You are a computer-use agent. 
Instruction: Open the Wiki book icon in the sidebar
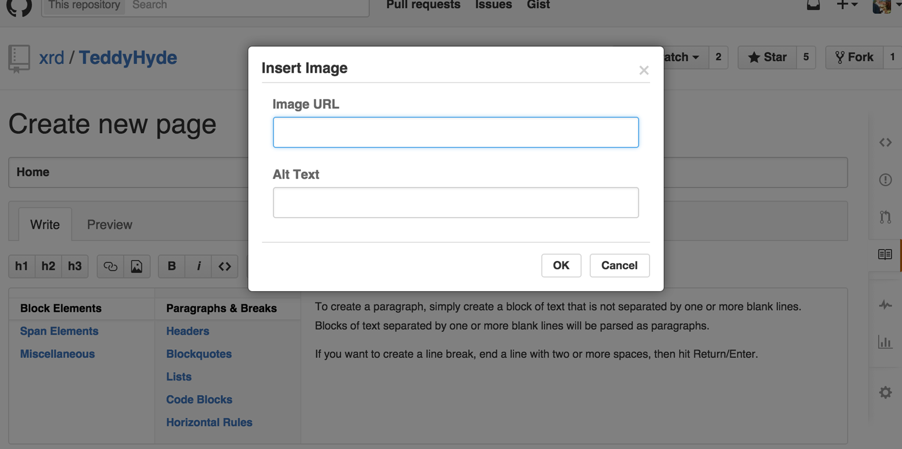885,255
